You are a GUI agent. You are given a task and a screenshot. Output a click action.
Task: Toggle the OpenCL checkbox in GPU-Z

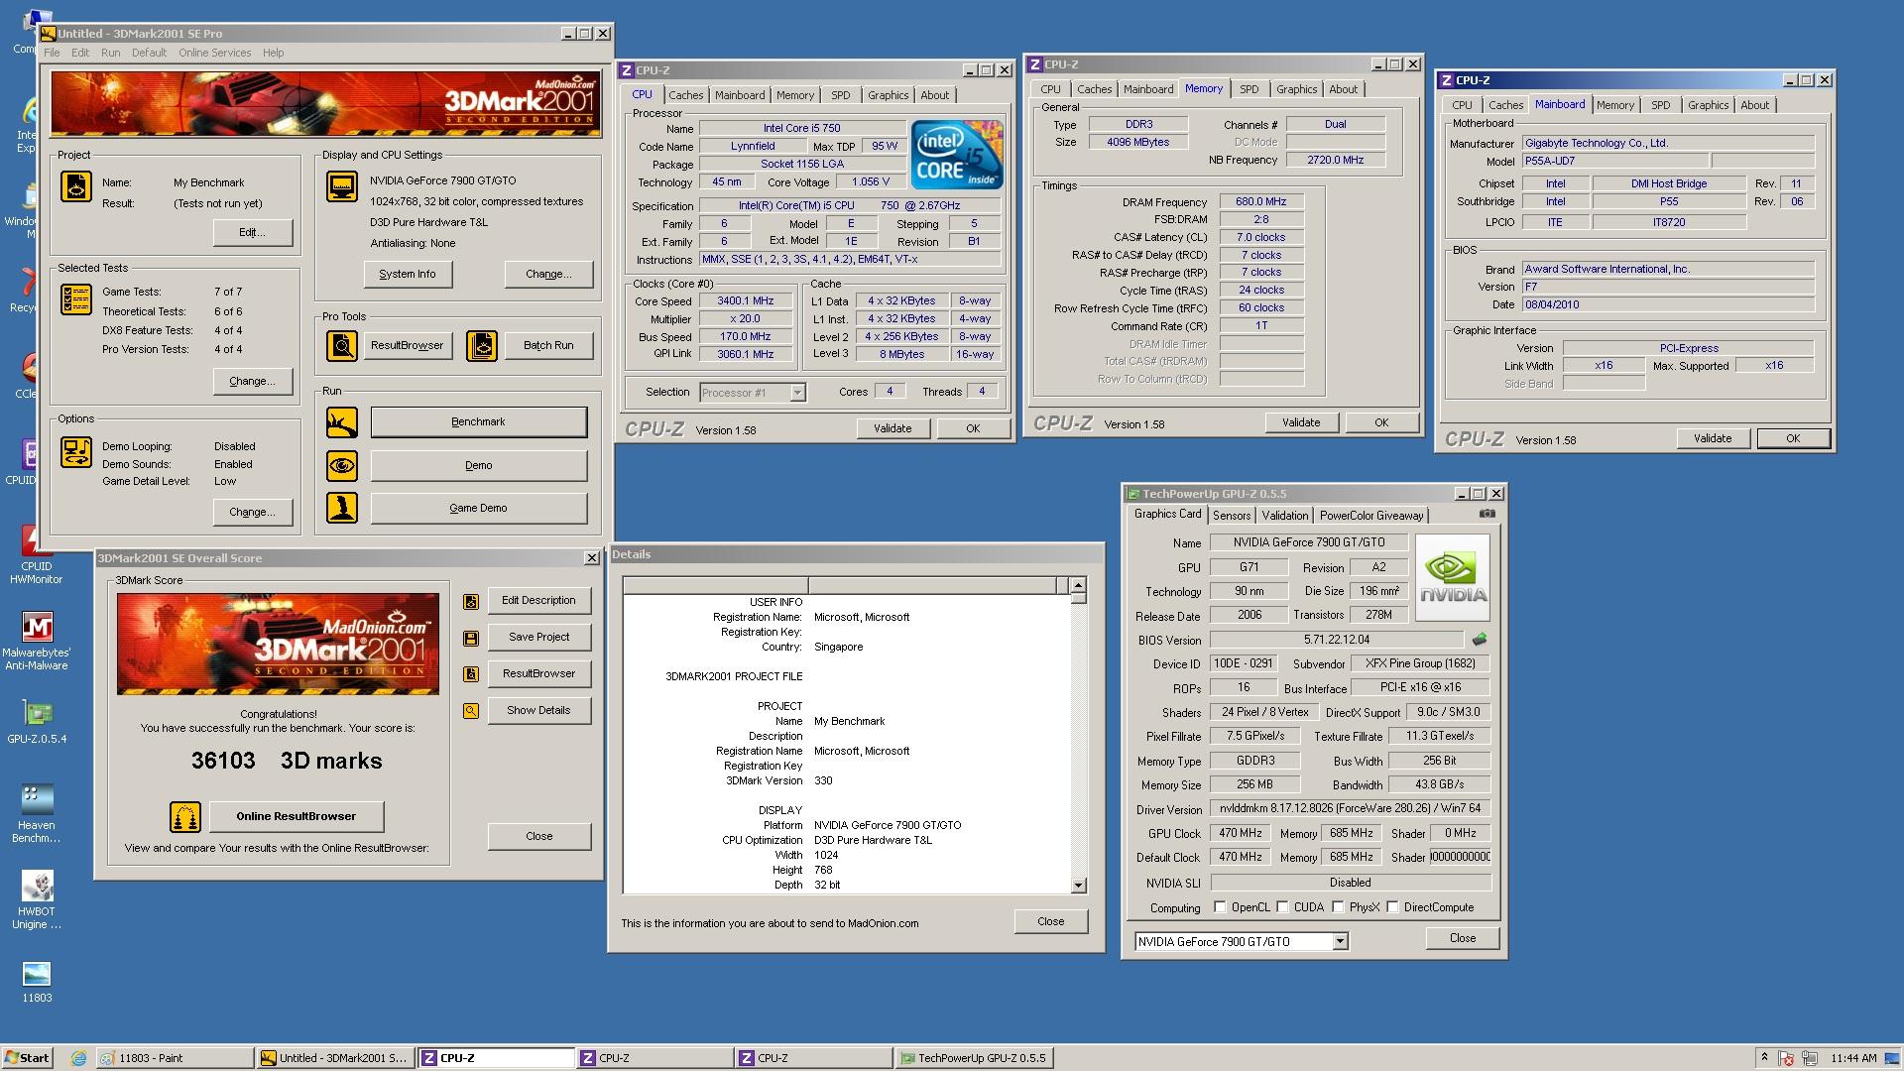pyautogui.click(x=1220, y=907)
